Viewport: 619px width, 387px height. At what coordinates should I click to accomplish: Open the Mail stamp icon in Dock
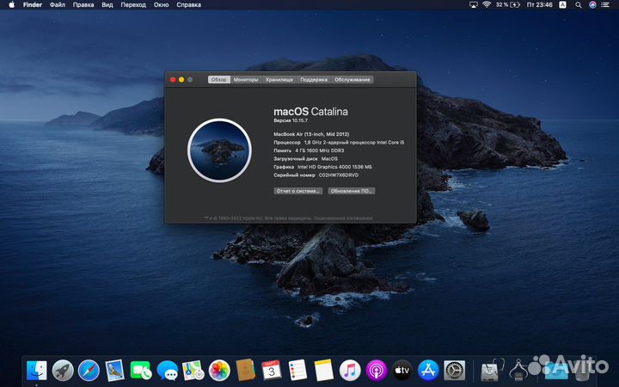coord(115,371)
